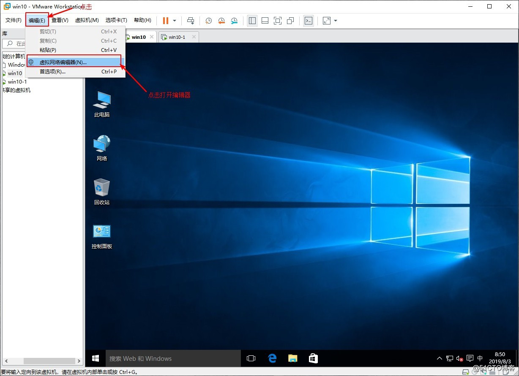Viewport: 519px width, 376px height.
Task: Open the guest Windows Start menu
Action: (96, 358)
